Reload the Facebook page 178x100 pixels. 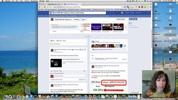point(45,7)
